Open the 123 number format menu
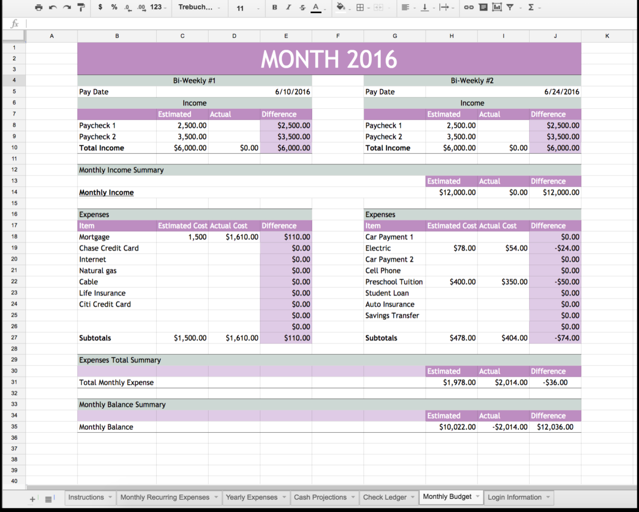 pos(155,7)
